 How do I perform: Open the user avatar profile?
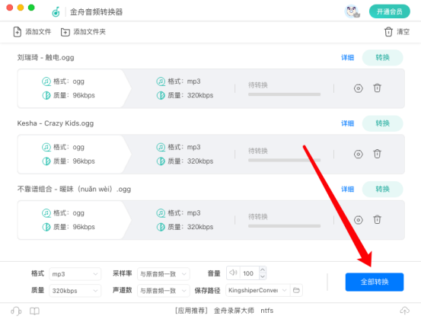coord(352,11)
